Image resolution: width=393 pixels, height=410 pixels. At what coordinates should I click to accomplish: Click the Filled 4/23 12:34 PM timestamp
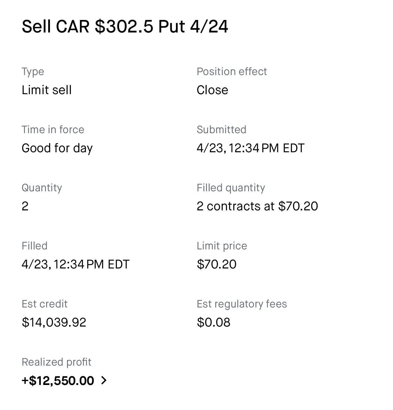click(75, 264)
